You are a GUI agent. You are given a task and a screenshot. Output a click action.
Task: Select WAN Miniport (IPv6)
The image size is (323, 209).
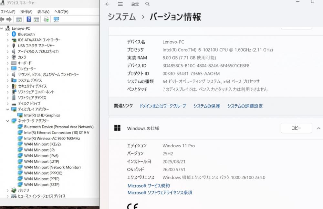pyautogui.click(x=41, y=156)
